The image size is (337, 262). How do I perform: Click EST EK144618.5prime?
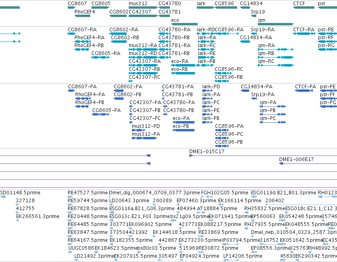(154, 236)
